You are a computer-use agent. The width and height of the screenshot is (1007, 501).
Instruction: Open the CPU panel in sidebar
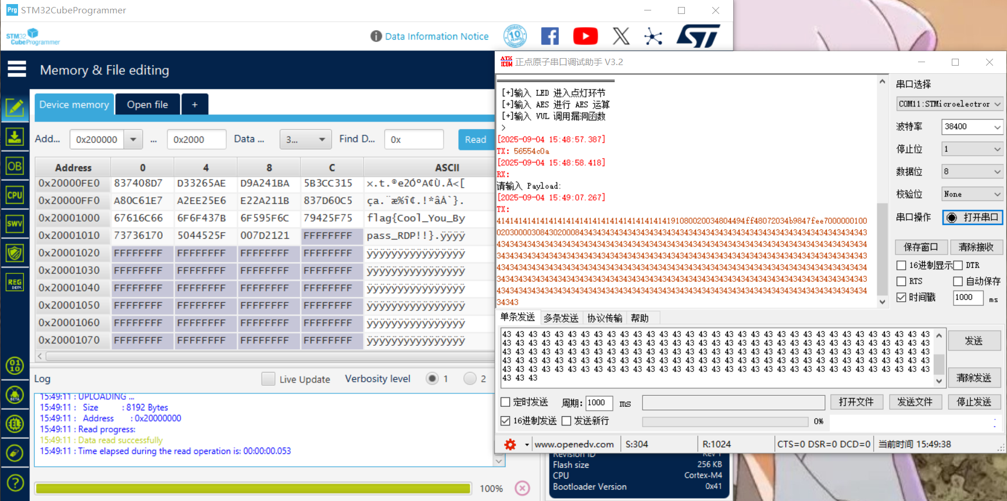(15, 195)
